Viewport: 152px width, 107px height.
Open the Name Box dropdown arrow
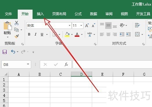coord(28,64)
